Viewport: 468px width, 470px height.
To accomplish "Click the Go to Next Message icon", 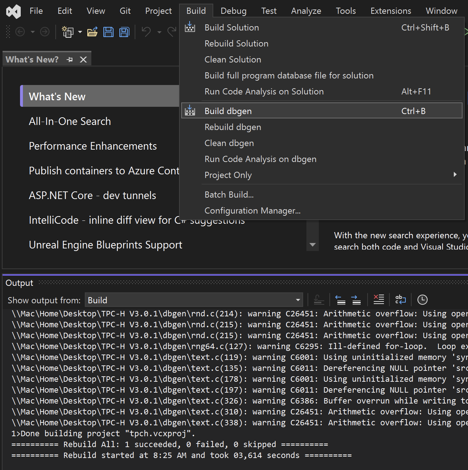I will [x=356, y=299].
